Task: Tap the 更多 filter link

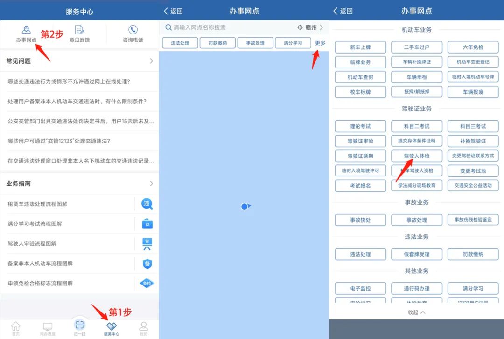Action: 320,43
